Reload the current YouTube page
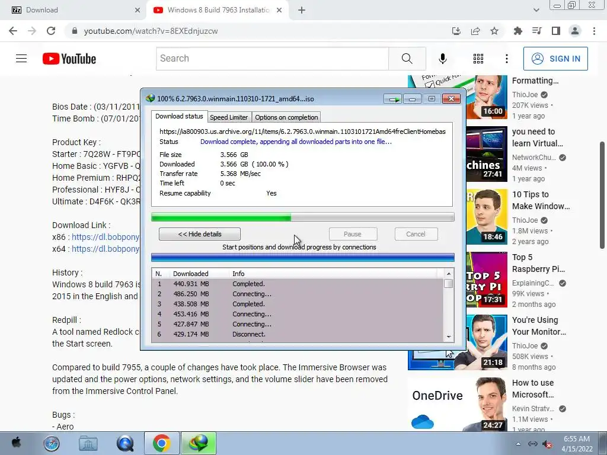This screenshot has height=455, width=607. [51, 31]
